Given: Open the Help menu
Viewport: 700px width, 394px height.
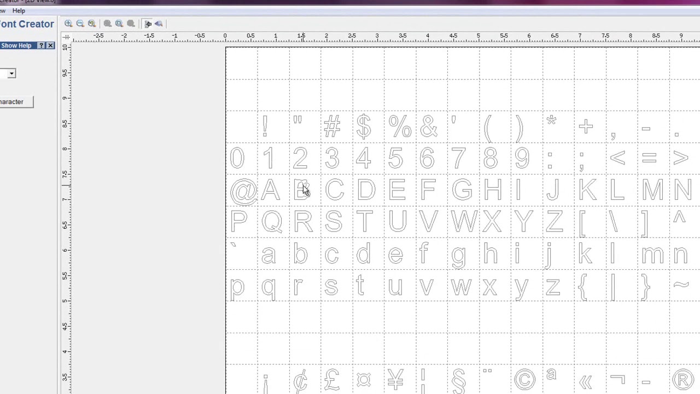Looking at the screenshot, I should [19, 10].
